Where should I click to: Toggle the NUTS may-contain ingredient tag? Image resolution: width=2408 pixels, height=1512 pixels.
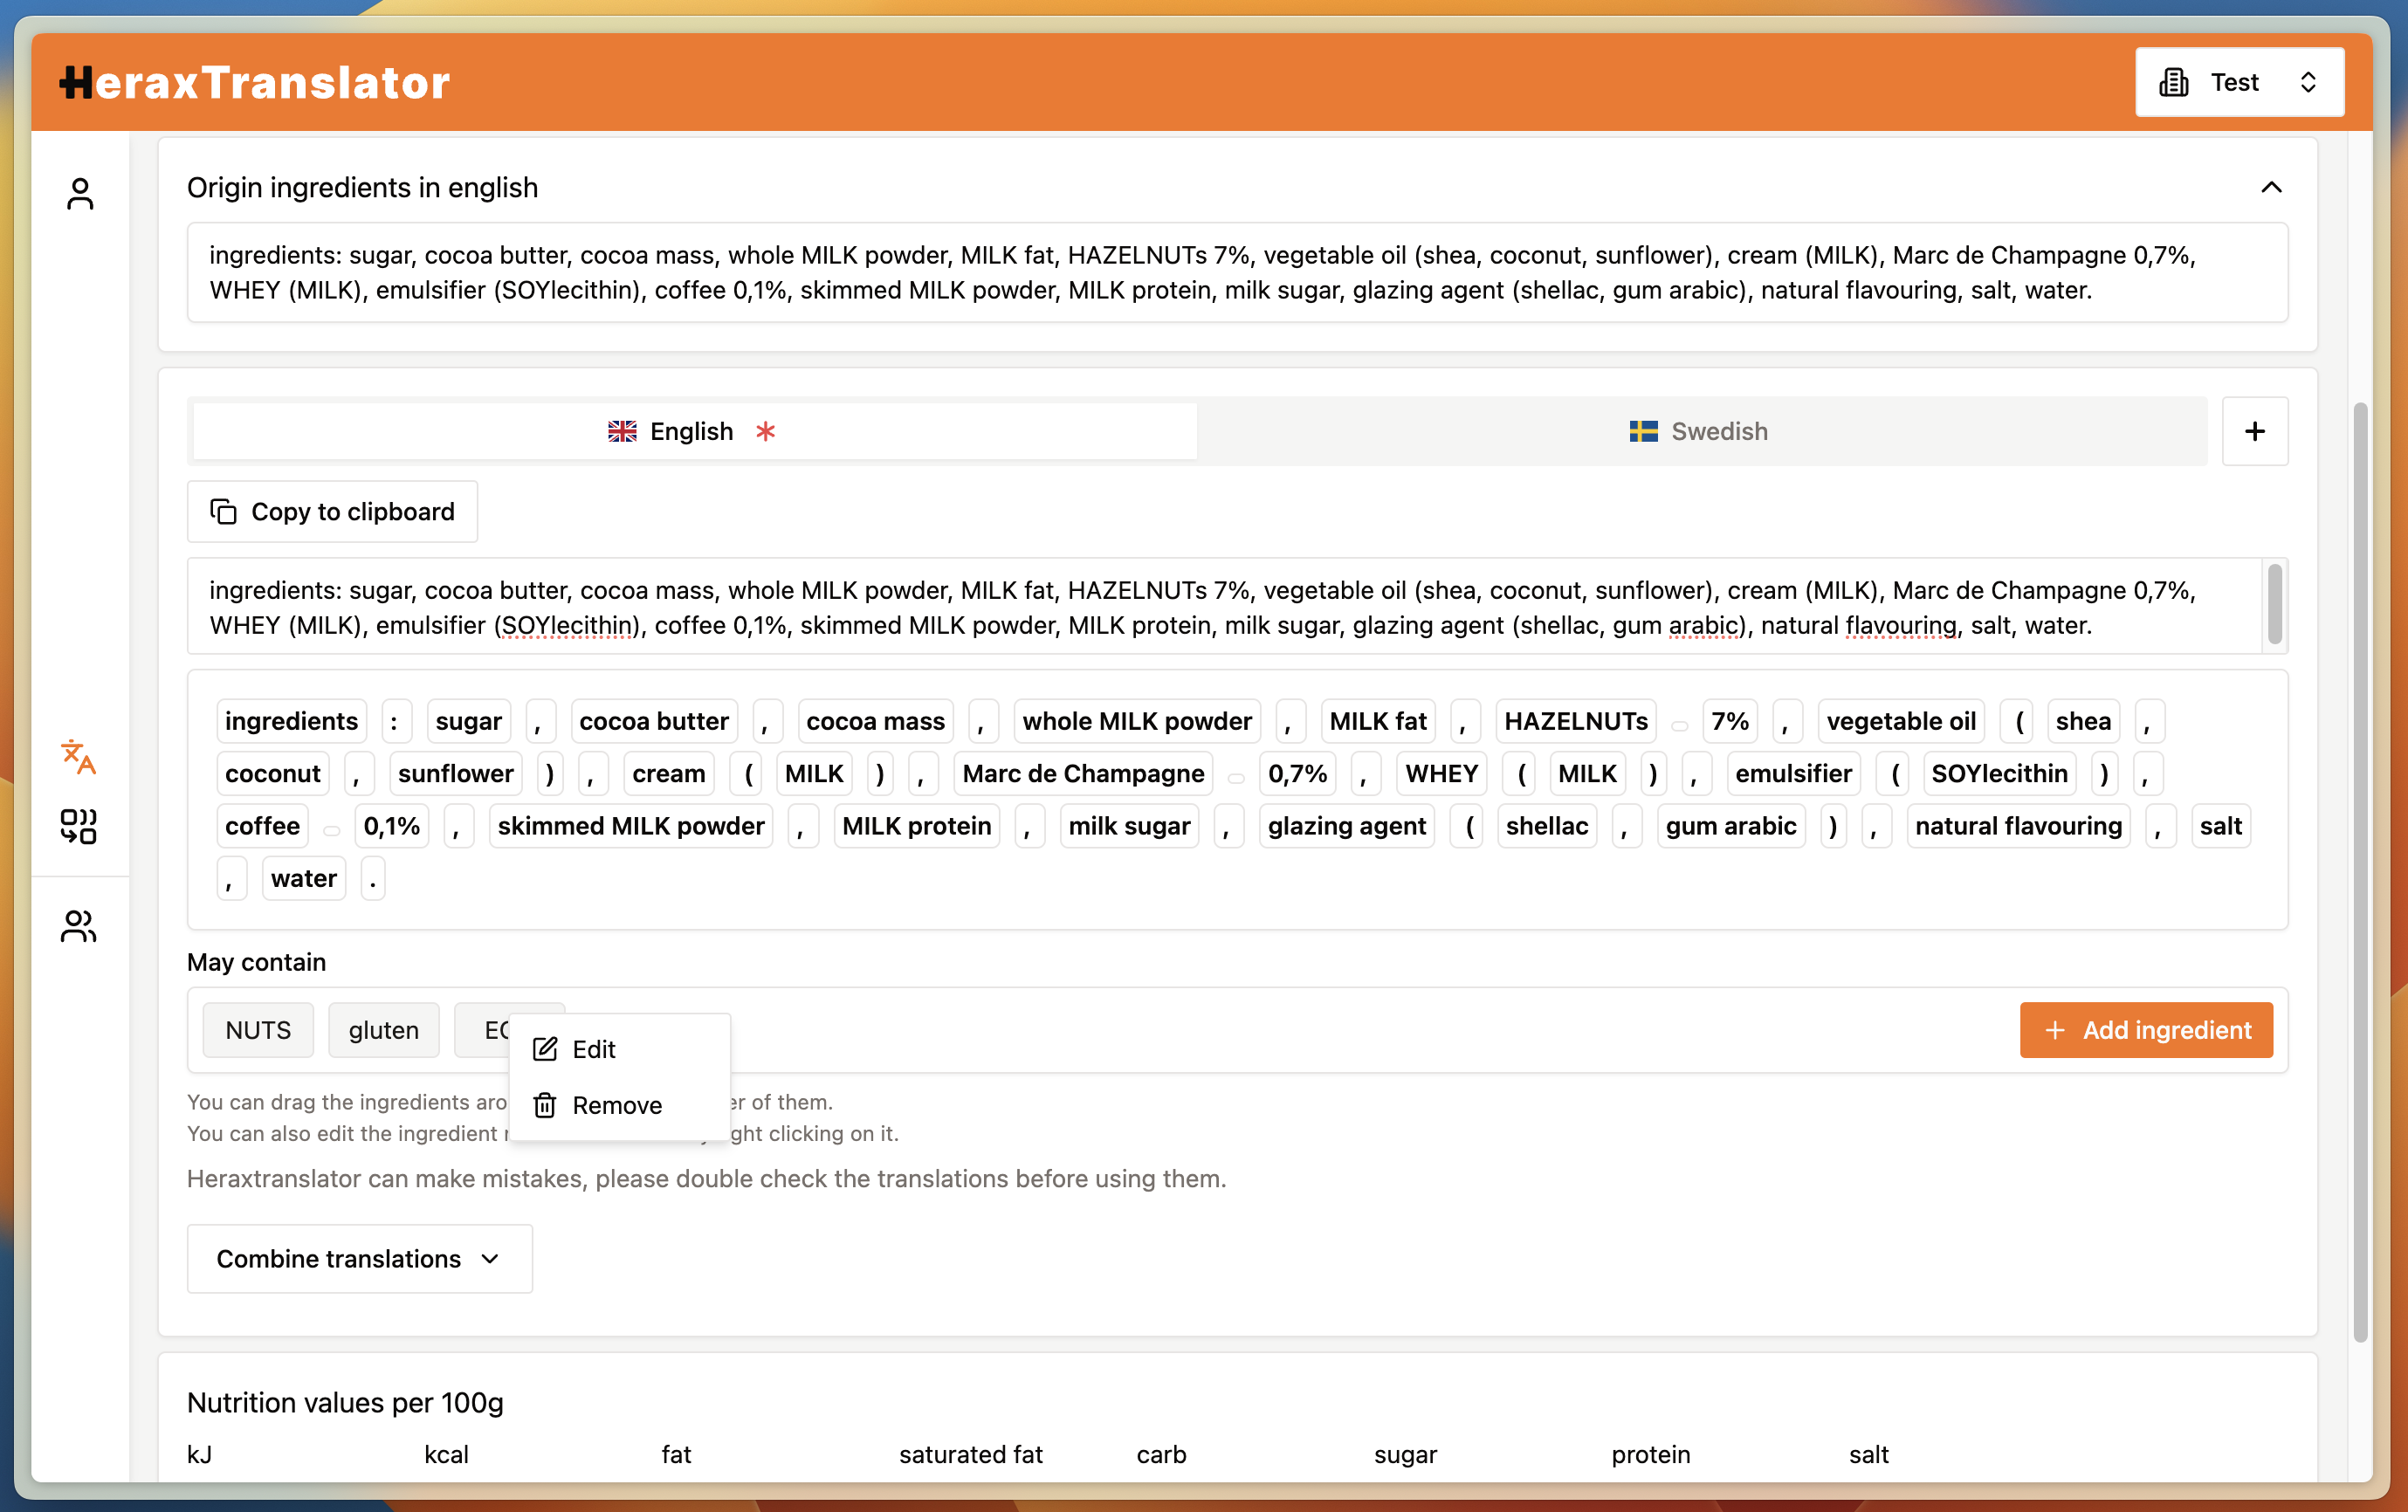(258, 1029)
